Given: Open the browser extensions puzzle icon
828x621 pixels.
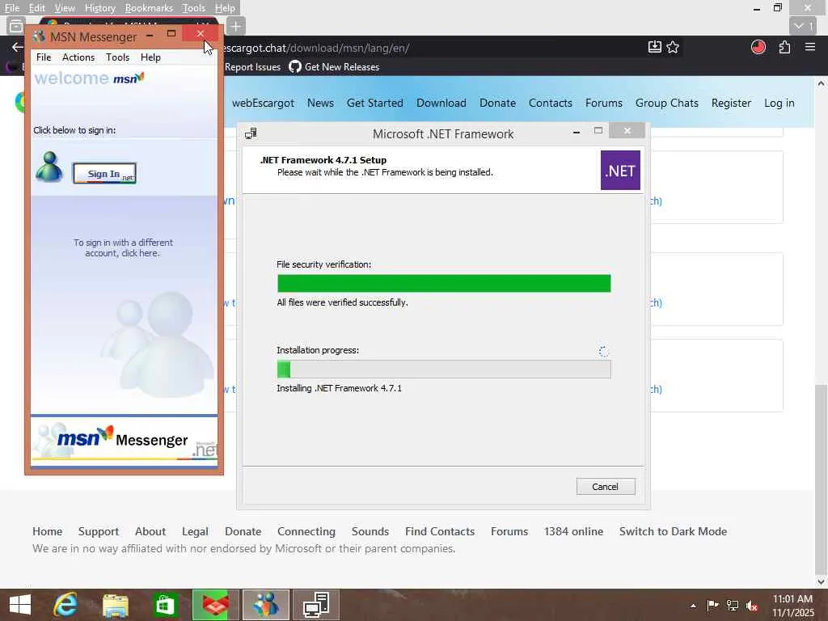Looking at the screenshot, I should (x=784, y=47).
